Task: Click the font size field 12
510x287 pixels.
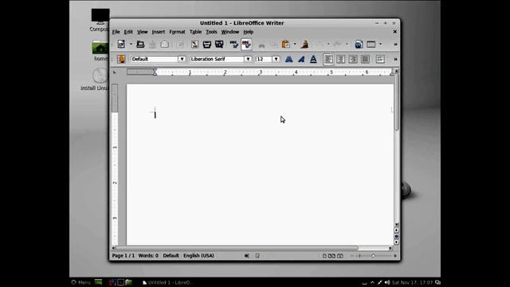Action: pos(264,59)
